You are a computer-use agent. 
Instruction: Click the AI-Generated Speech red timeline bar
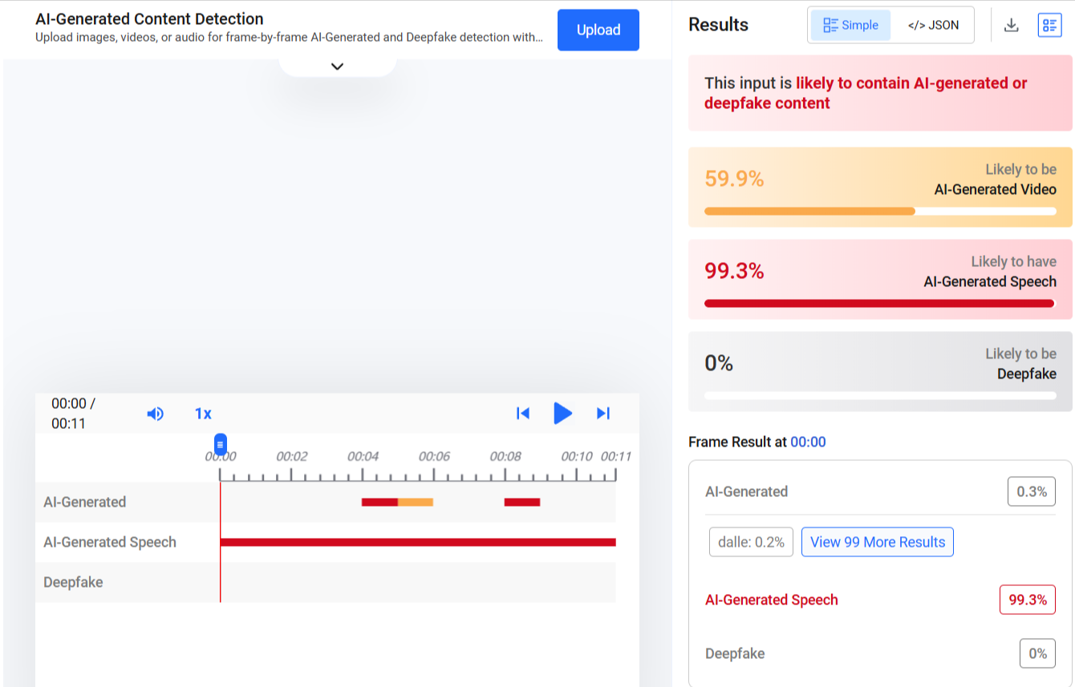(x=418, y=543)
